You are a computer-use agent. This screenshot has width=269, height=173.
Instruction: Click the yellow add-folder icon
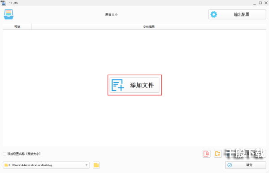pyautogui.click(x=218, y=154)
